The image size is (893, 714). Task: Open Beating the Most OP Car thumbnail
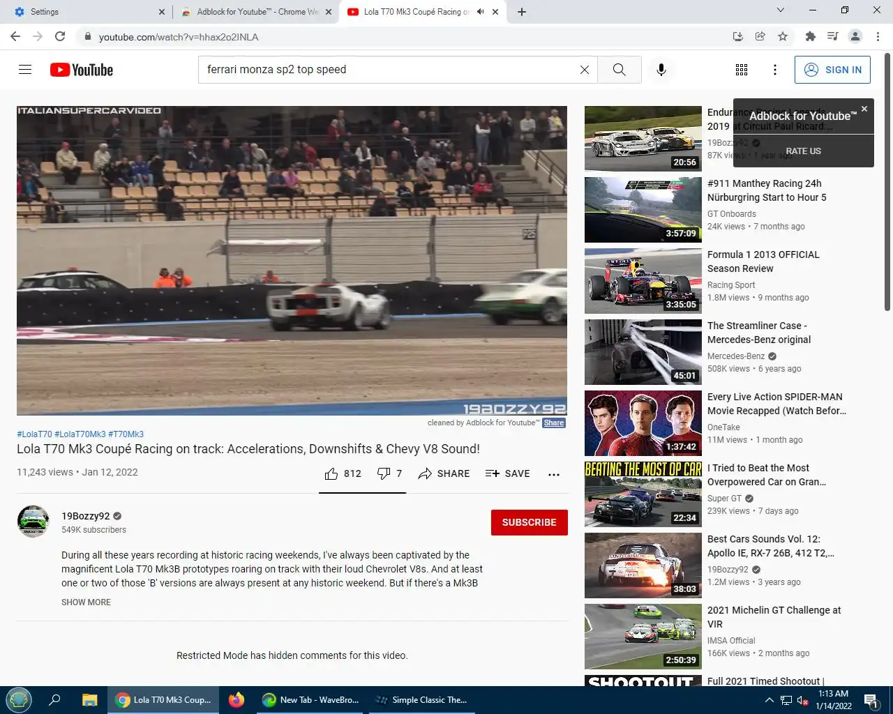[643, 494]
